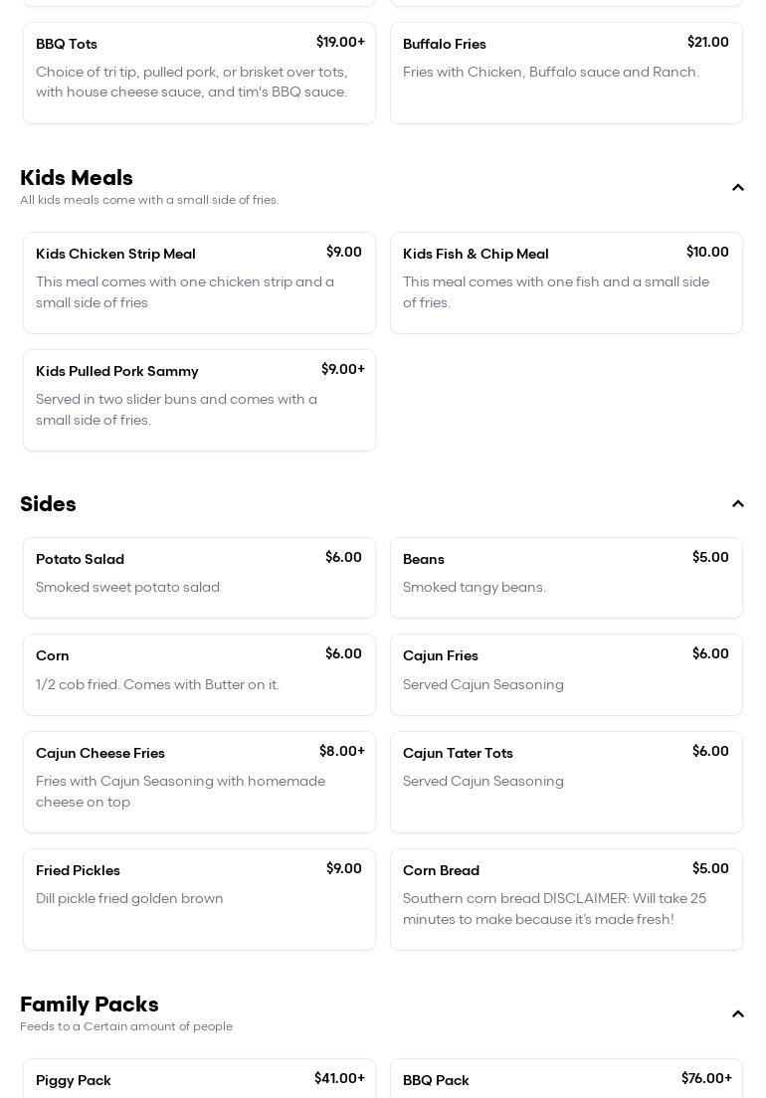Open the Piggy Pack family pack
This screenshot has width=766, height=1098.
199,1079
